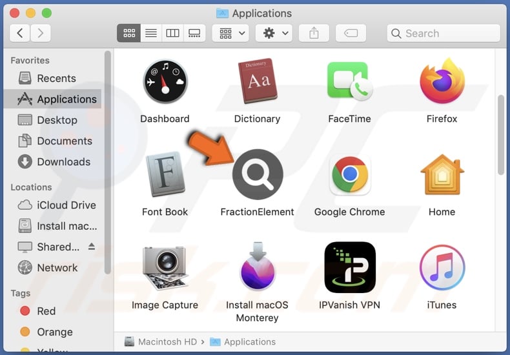The height and width of the screenshot is (355, 510).
Task: Click the FractionElement label text
Action: (258, 212)
